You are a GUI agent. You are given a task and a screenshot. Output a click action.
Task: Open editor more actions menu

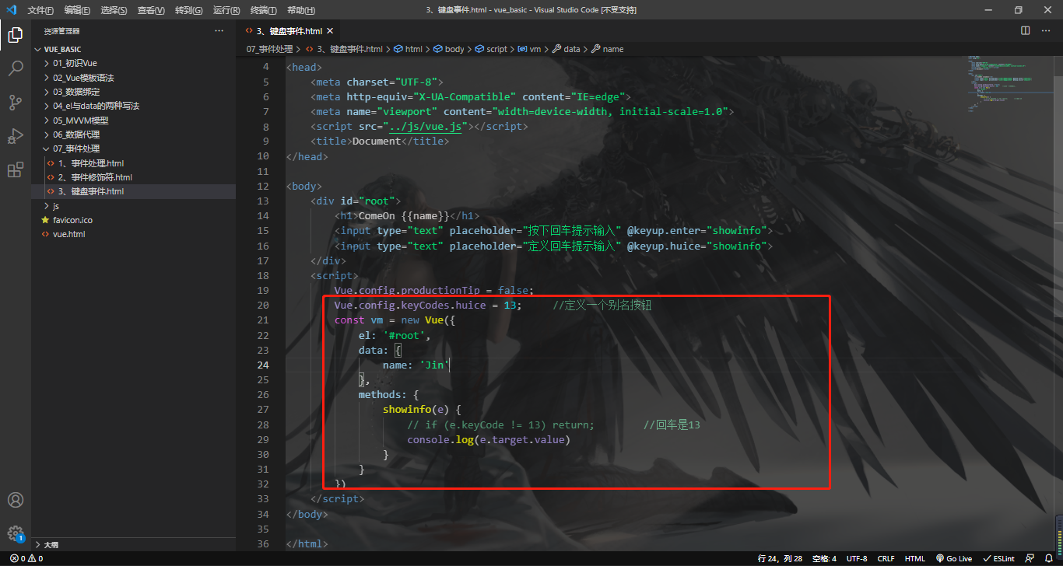(x=1047, y=31)
